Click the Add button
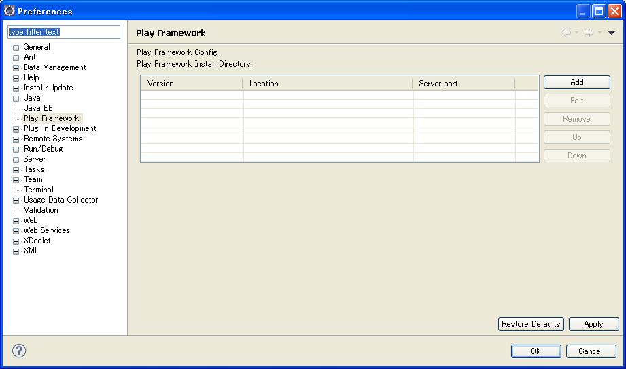This screenshot has height=369, width=626. click(x=577, y=82)
